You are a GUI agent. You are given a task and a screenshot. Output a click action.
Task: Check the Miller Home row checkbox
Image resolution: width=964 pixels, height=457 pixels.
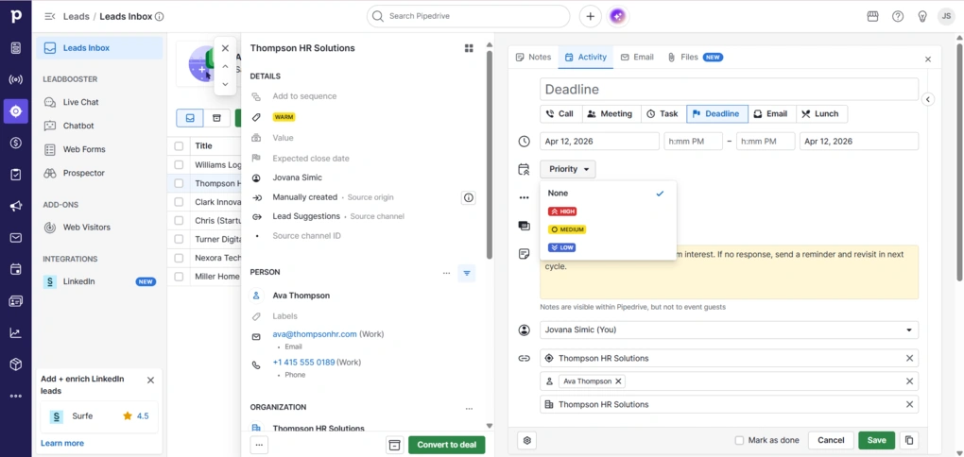tap(179, 277)
